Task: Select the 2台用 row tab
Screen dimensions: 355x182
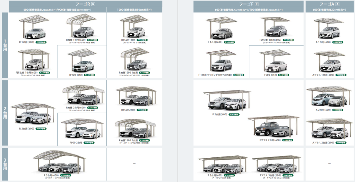Action: coord(5,113)
